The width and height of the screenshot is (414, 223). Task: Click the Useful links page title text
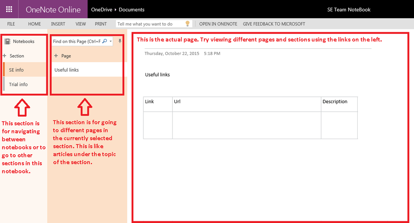click(157, 74)
